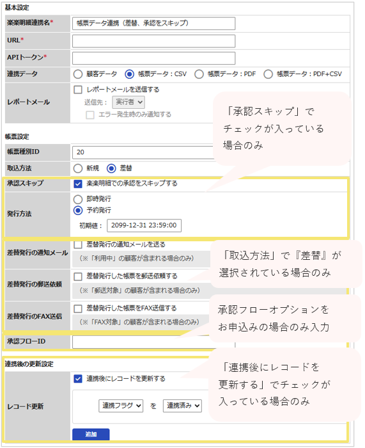Click the note （※「郵送対象」の顧客が含まれる場合のみ）

140,291
